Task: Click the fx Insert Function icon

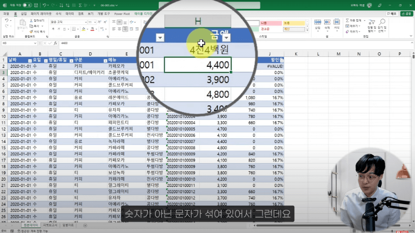Action: point(56,43)
